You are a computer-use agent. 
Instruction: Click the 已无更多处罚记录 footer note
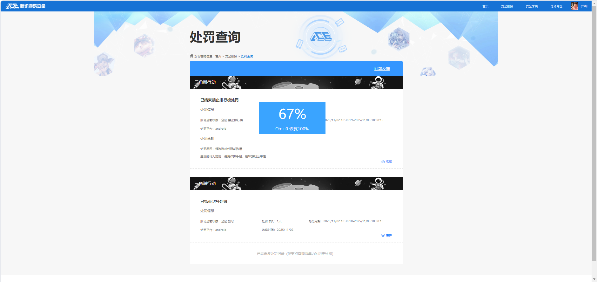pos(295,254)
